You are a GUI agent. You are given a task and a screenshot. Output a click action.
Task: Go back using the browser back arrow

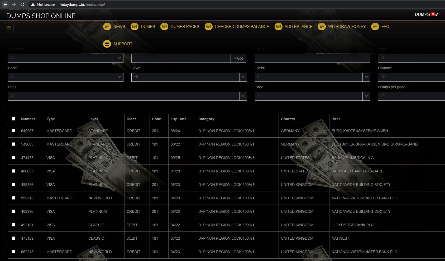pos(6,4)
